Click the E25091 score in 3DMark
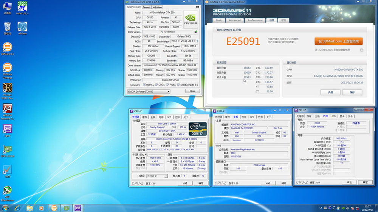 click(x=243, y=41)
